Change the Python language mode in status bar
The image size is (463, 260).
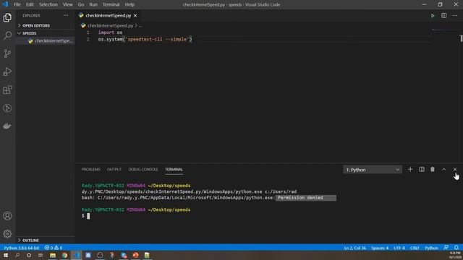pyautogui.click(x=431, y=248)
